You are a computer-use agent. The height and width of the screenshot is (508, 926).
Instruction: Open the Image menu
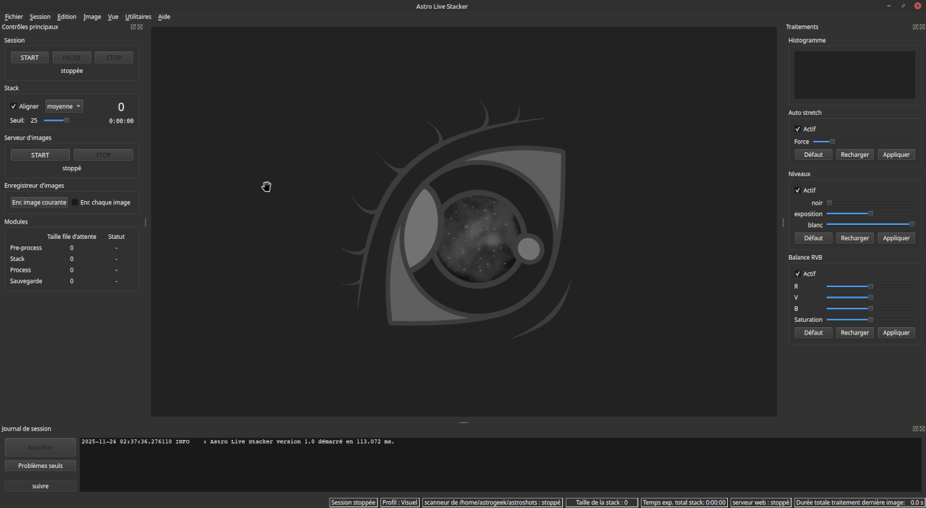(91, 17)
